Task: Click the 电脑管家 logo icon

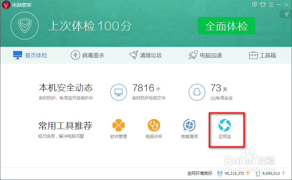Action: click(6, 5)
